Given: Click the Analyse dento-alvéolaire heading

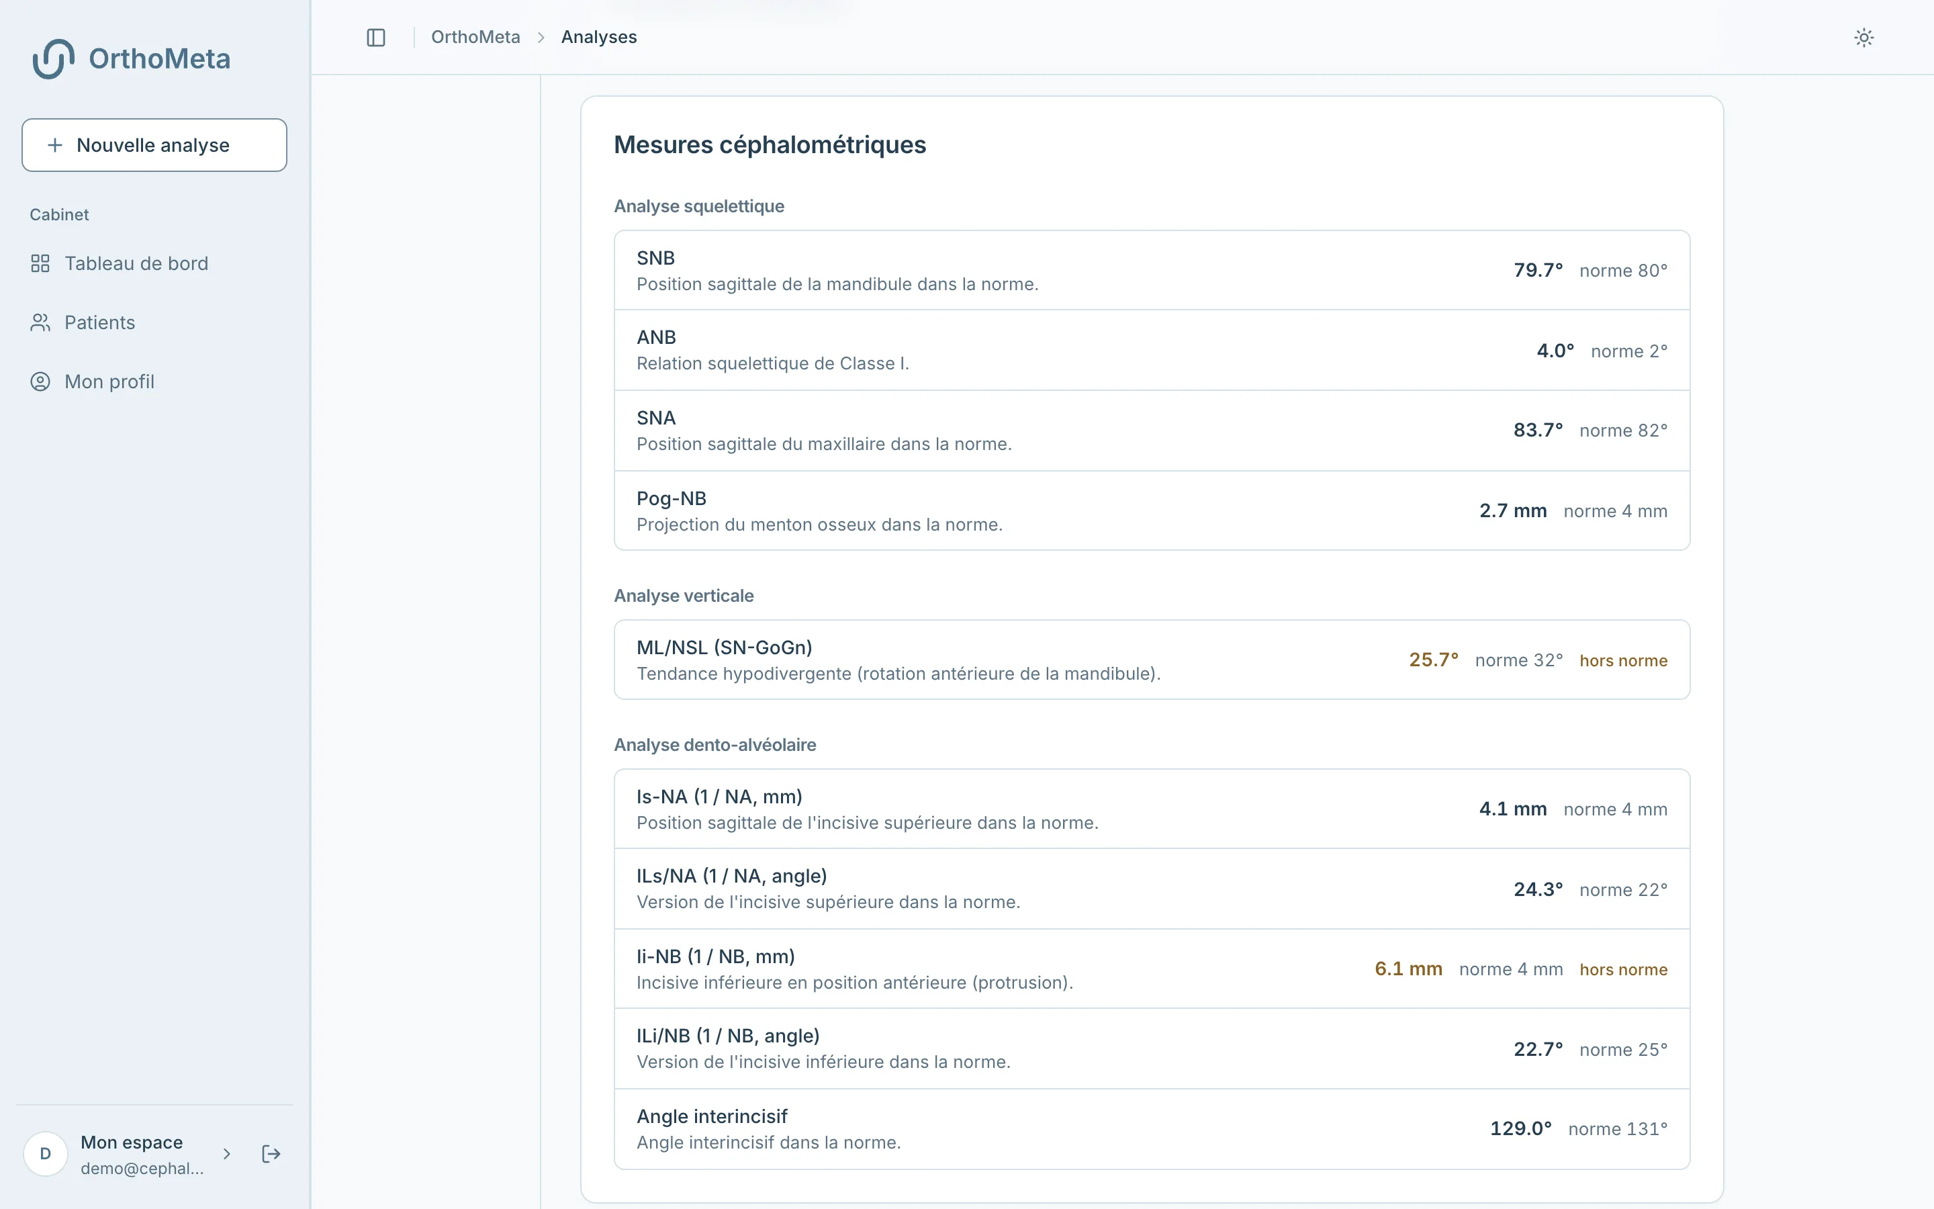Looking at the screenshot, I should pyautogui.click(x=715, y=744).
